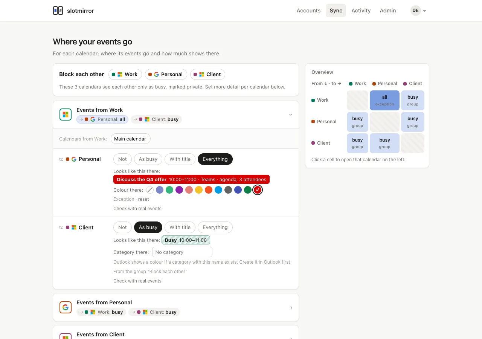The width and height of the screenshot is (482, 339).
Task: Pick the purple colour swatch
Action: click(x=179, y=190)
